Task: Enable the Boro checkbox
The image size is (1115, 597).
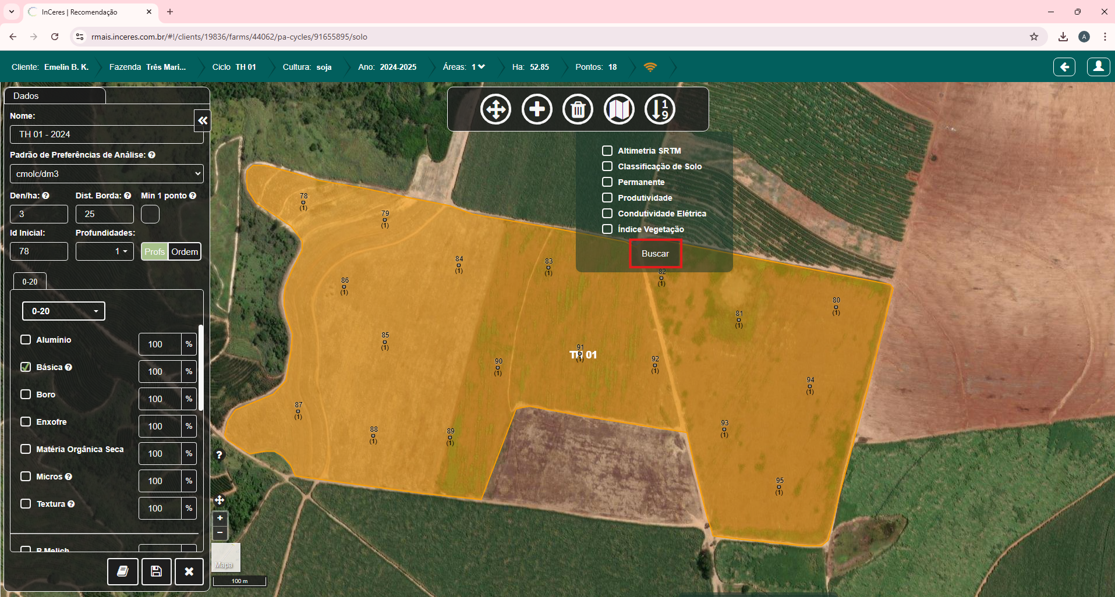Action: (x=26, y=394)
